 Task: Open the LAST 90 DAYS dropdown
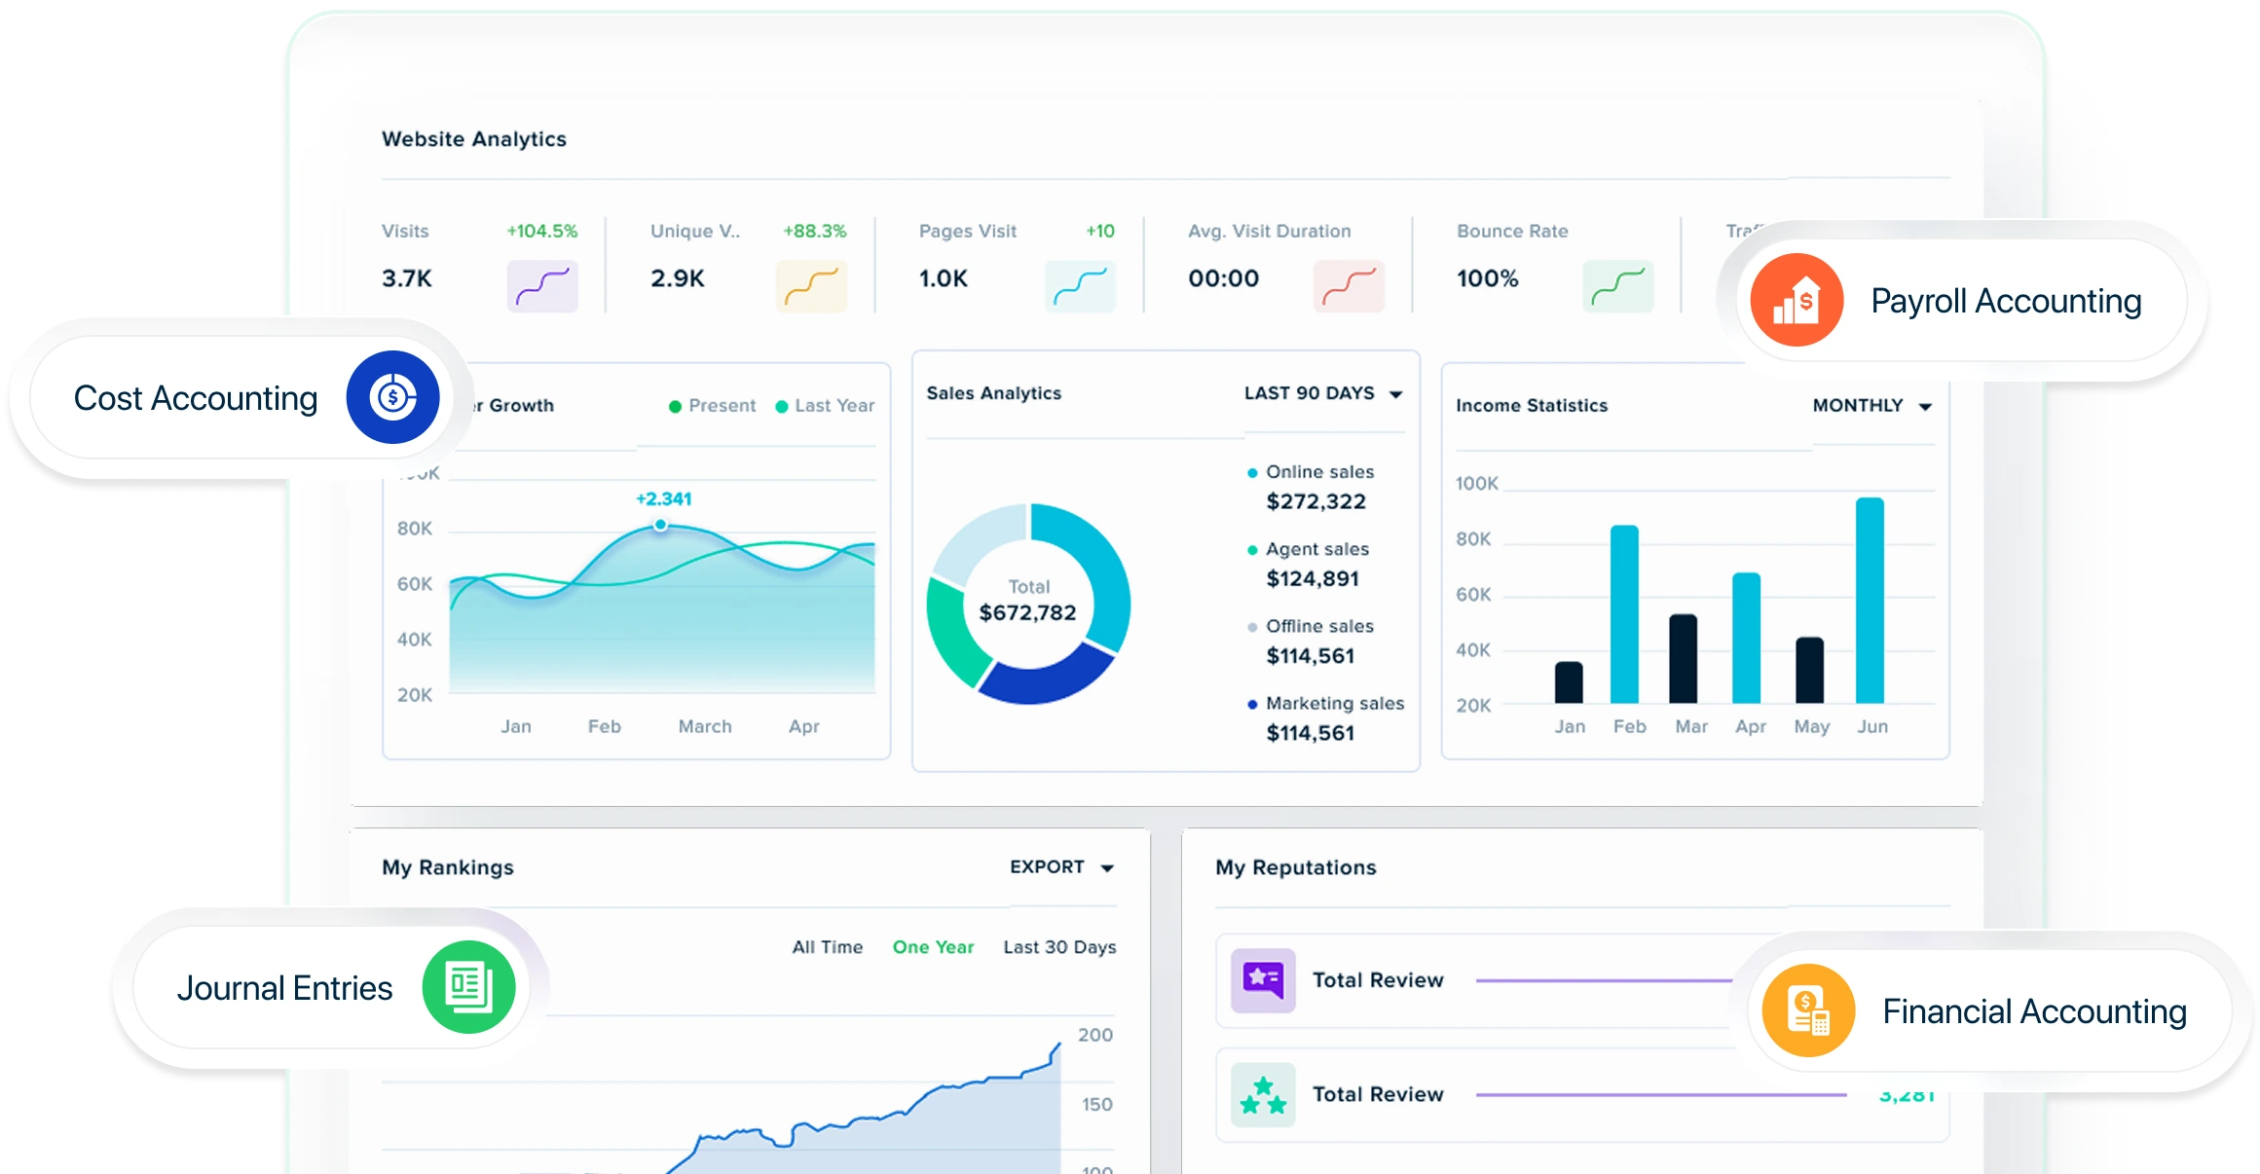(1323, 393)
